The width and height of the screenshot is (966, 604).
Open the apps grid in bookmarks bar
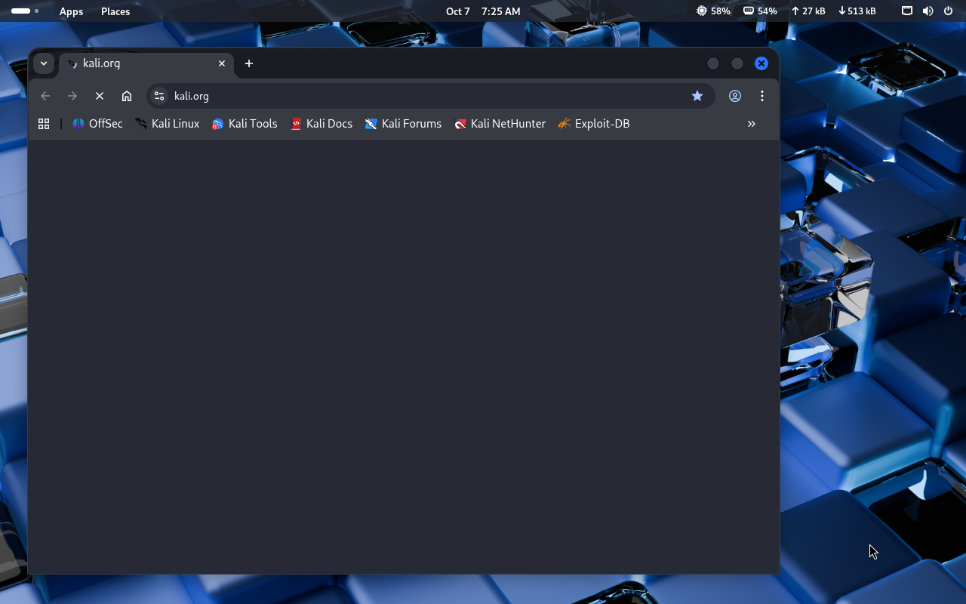pos(44,124)
